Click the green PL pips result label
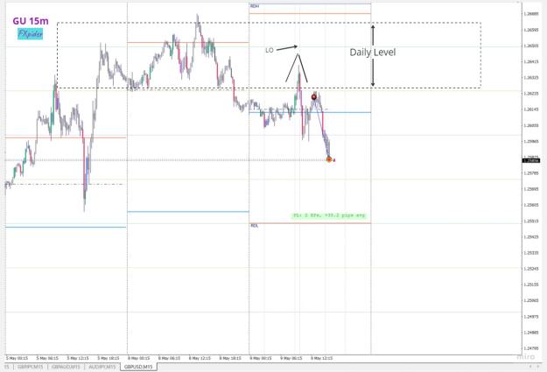 (x=329, y=215)
